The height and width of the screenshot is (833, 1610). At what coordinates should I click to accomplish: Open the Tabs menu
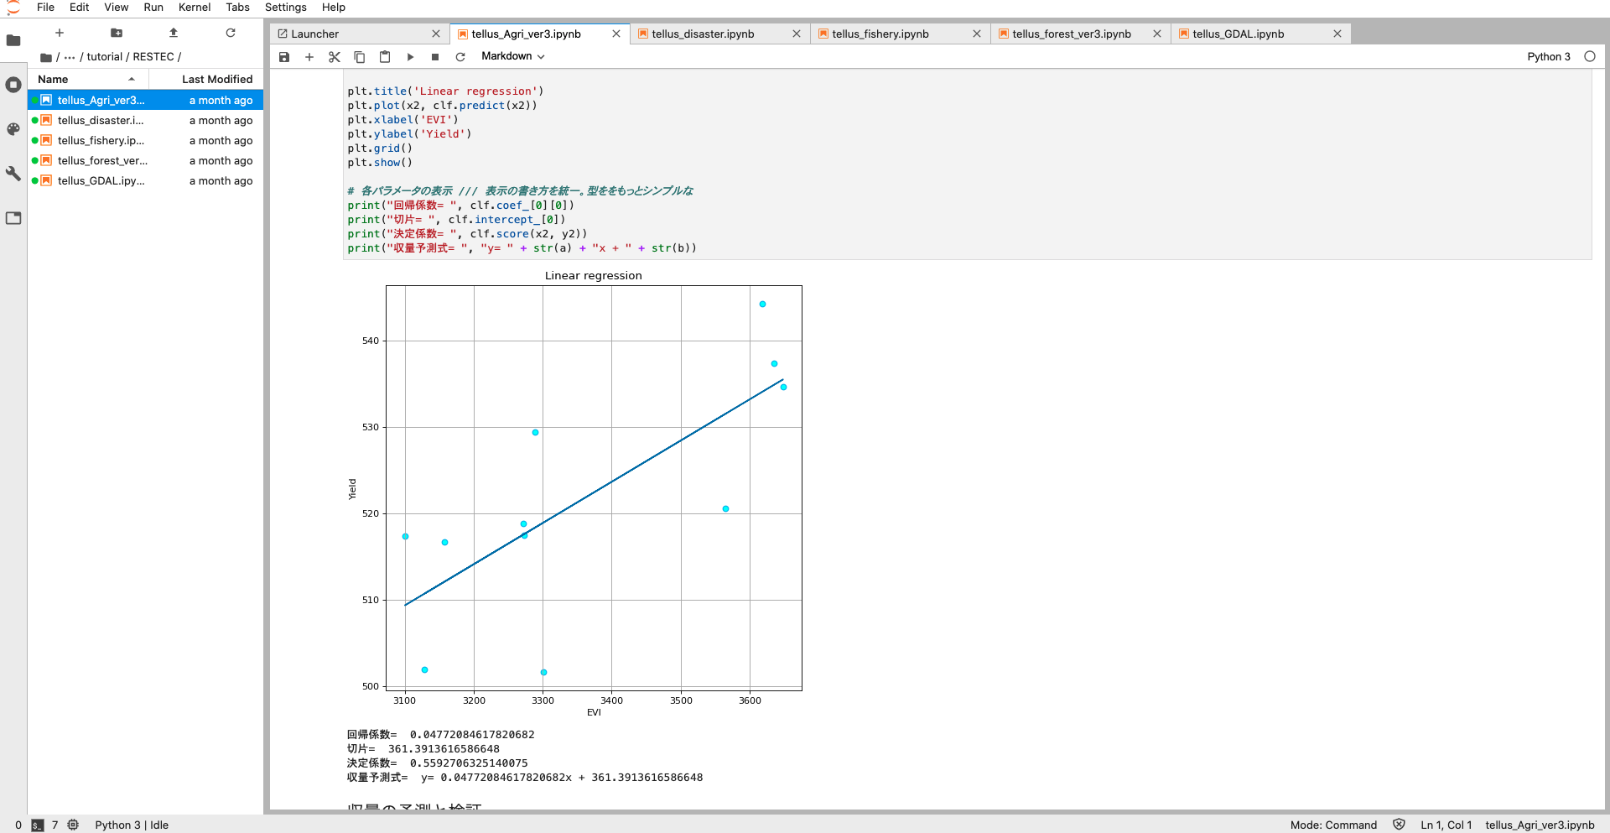[x=237, y=8]
